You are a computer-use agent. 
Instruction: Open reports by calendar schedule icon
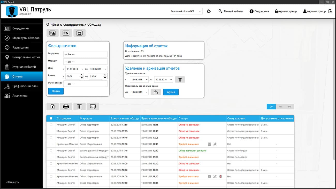pyautogui.click(x=79, y=33)
